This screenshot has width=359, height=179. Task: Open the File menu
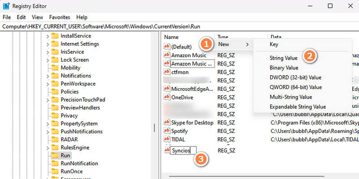(7, 17)
